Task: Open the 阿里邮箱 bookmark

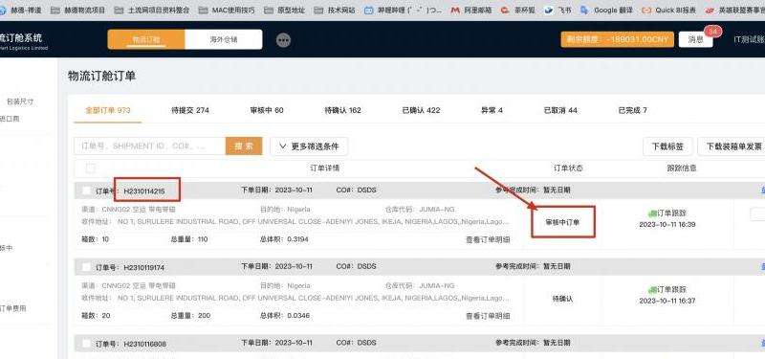Action: coord(471,10)
